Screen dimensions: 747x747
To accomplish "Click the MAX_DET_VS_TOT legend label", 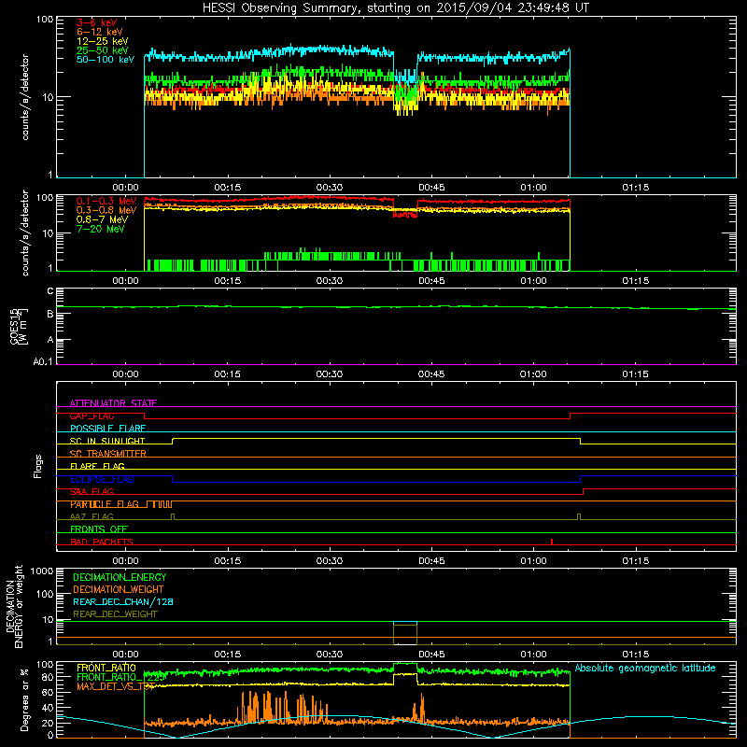I will tap(116, 686).
